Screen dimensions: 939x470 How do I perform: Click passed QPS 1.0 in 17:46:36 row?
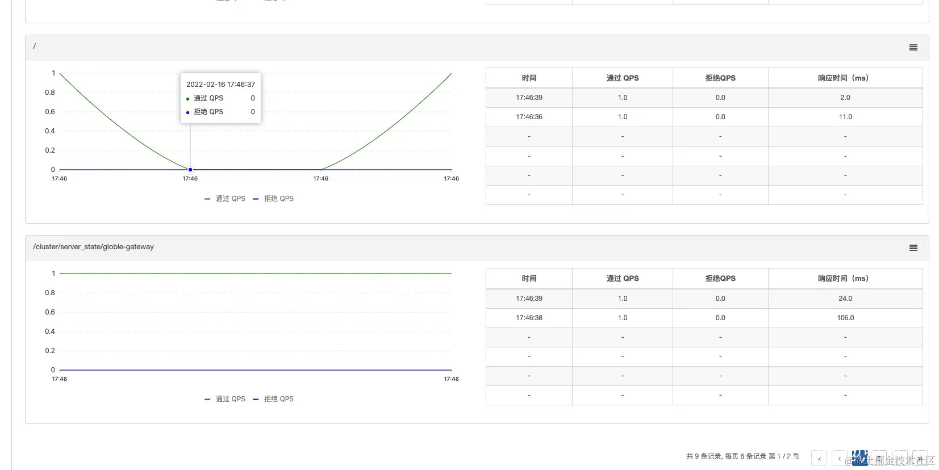pyautogui.click(x=623, y=117)
